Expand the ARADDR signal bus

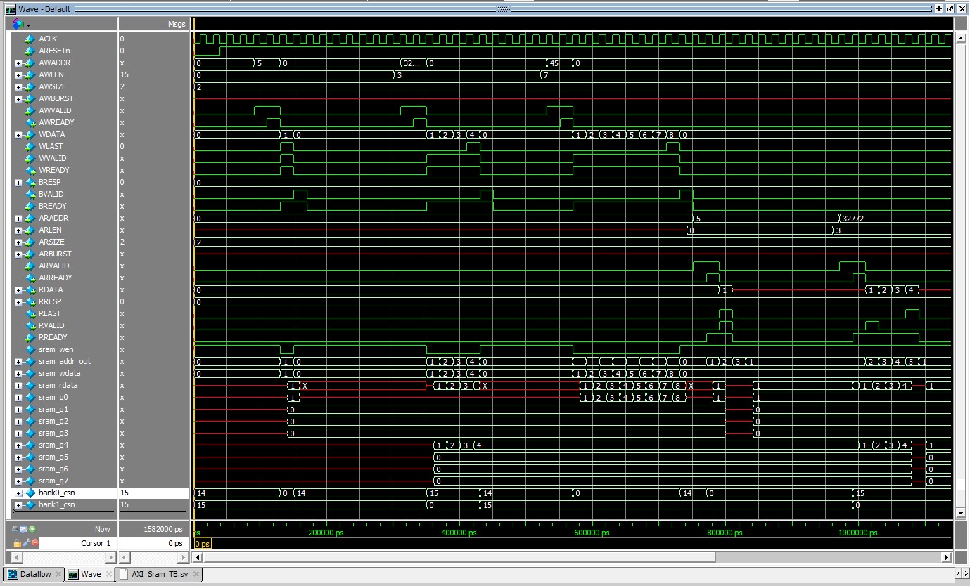18,219
